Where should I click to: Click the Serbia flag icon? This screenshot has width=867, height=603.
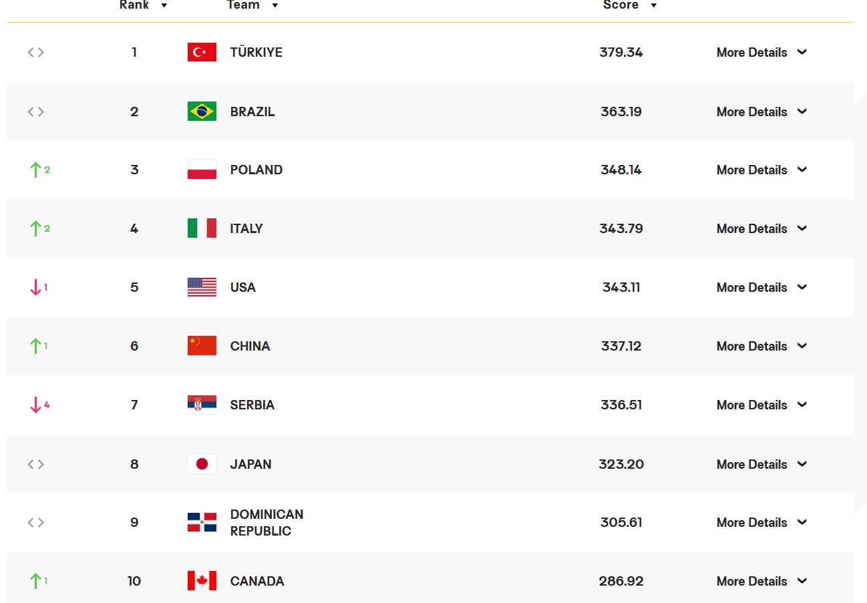(x=202, y=405)
